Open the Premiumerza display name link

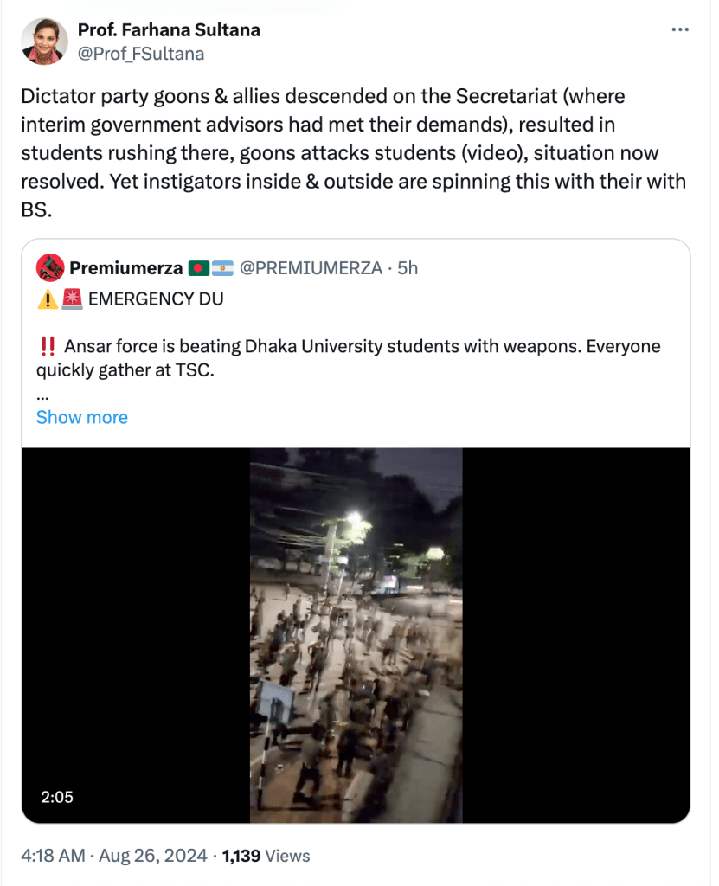pyautogui.click(x=125, y=268)
